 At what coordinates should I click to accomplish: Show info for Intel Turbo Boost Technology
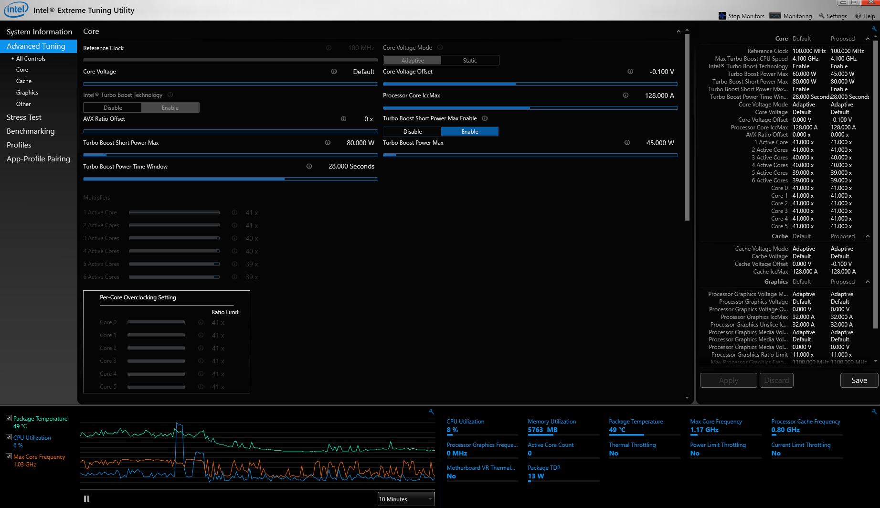[x=170, y=95]
